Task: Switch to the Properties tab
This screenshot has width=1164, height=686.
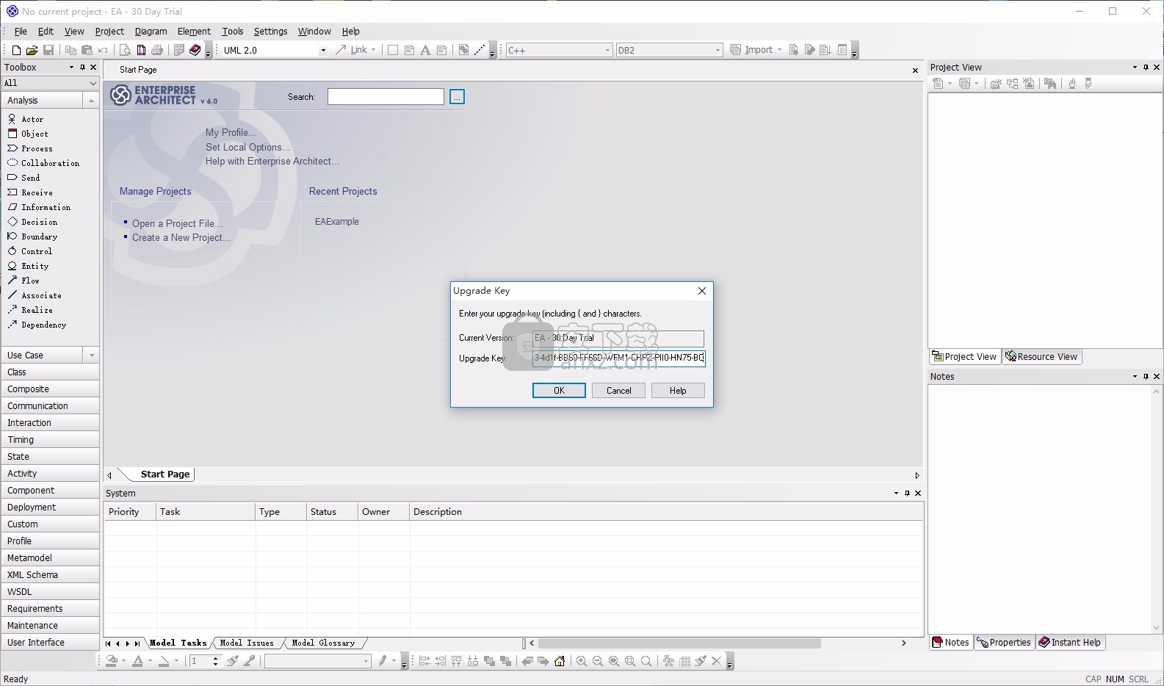Action: point(1004,643)
